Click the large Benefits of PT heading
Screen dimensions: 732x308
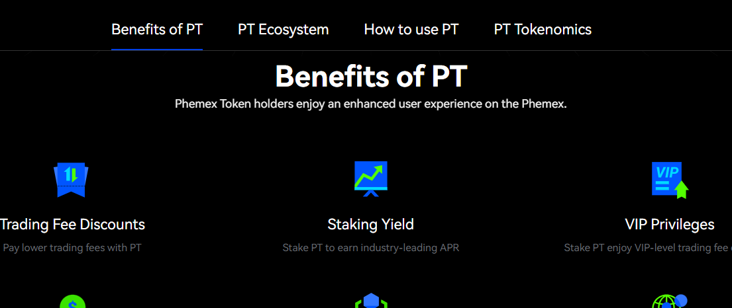[371, 76]
